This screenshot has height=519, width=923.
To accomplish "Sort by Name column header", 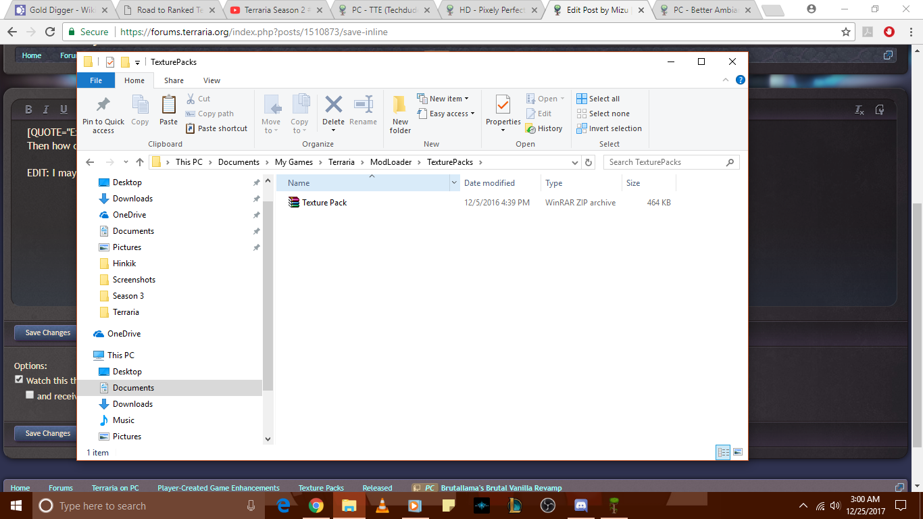I will pyautogui.click(x=363, y=182).
